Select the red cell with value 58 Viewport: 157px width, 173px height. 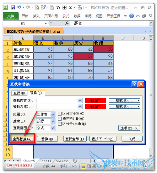pos(103,49)
